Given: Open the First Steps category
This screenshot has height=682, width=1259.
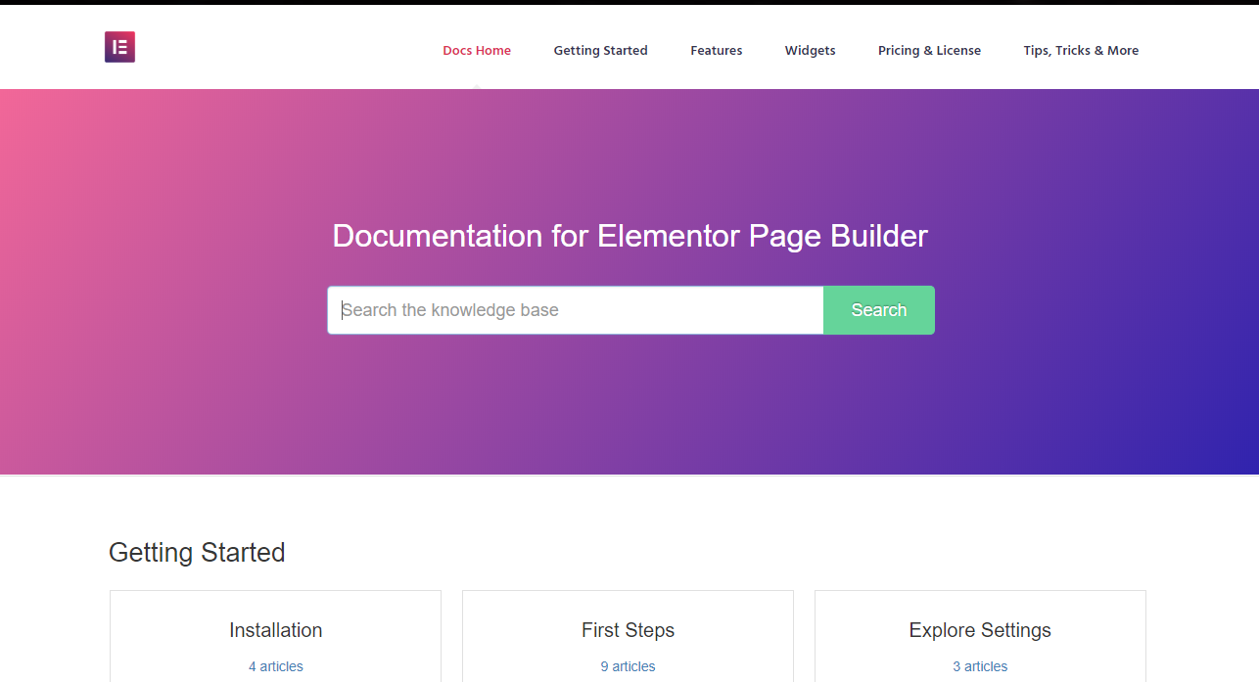Looking at the screenshot, I should (628, 630).
